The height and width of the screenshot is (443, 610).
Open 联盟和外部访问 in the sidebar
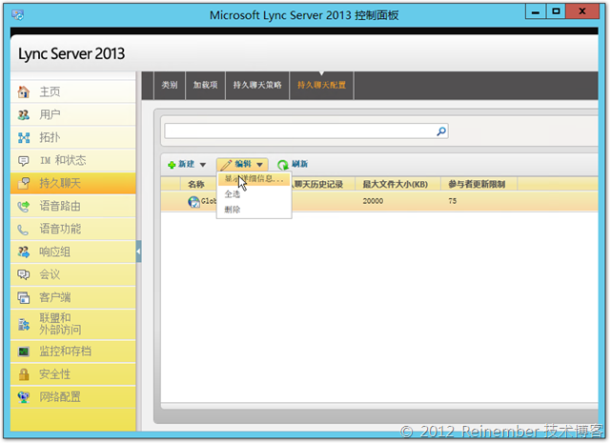pyautogui.click(x=73, y=324)
